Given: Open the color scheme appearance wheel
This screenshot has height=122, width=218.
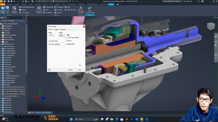Looking at the screenshot, I should point(53,1).
